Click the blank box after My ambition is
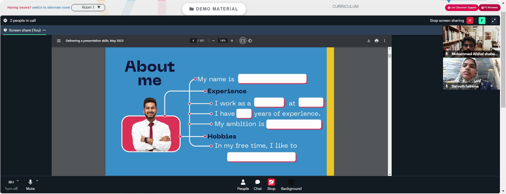This screenshot has width=506, height=194. tap(293, 124)
